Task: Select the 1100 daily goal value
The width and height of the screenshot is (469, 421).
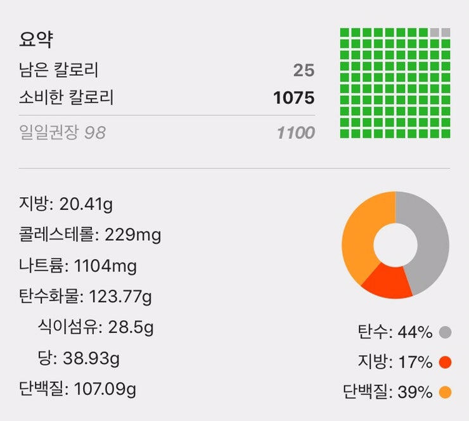Action: point(296,133)
